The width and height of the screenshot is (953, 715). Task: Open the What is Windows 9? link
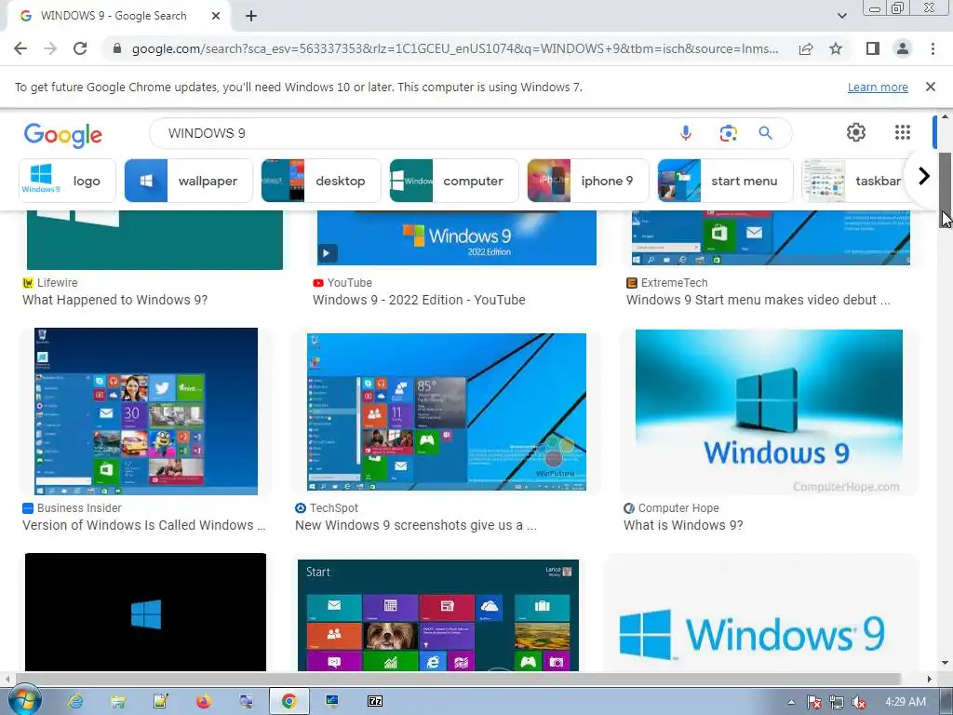[x=683, y=525]
